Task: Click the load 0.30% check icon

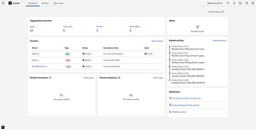Action: click(x=145, y=54)
